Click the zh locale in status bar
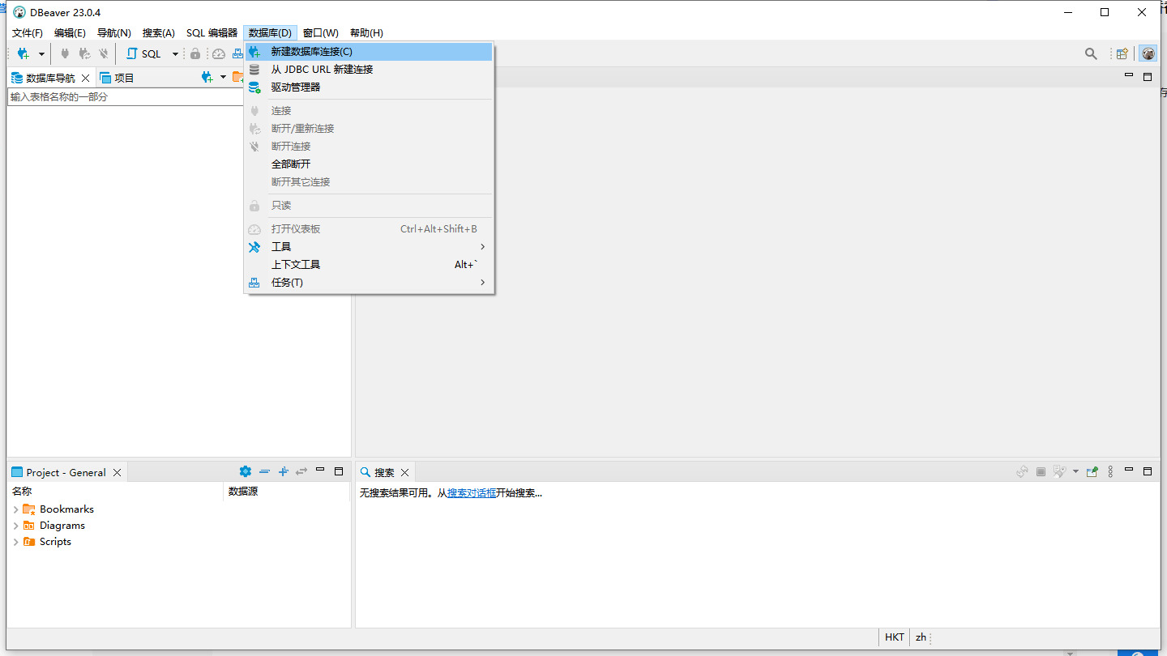This screenshot has width=1167, height=656. click(x=921, y=637)
